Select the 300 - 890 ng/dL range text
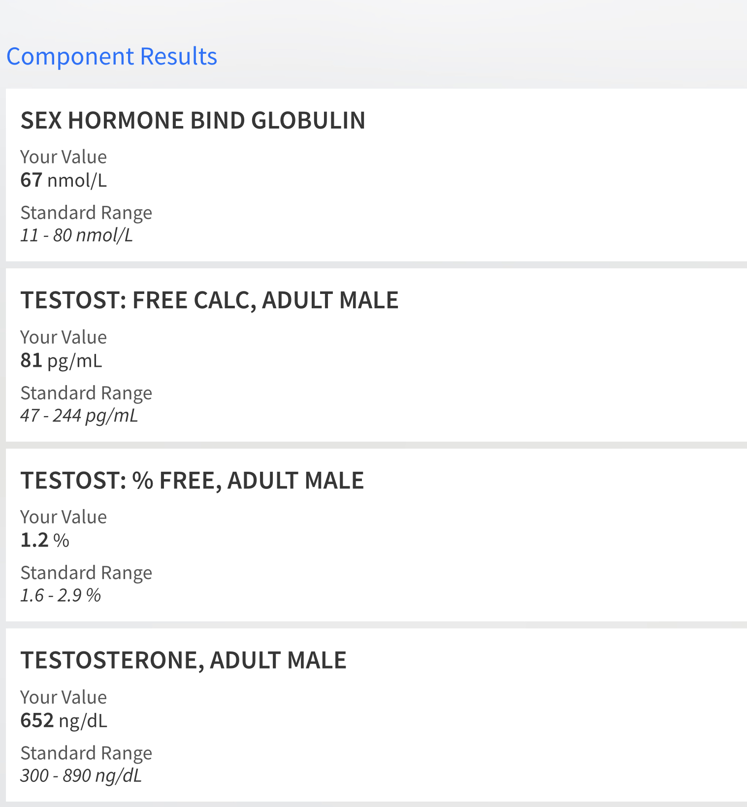This screenshot has height=807, width=747. tap(81, 775)
